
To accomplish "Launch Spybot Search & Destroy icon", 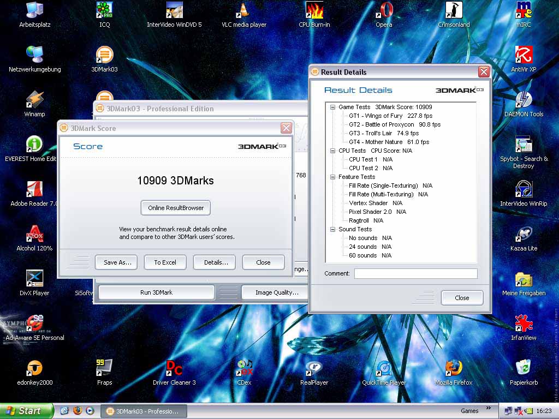I will pos(524,152).
